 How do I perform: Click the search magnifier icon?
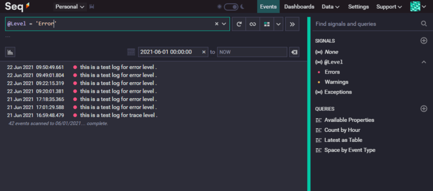(424, 24)
